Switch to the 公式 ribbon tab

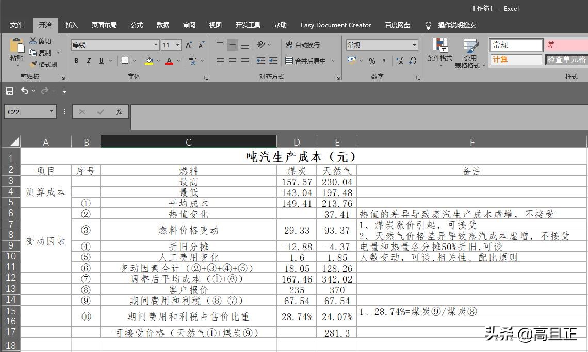click(136, 25)
